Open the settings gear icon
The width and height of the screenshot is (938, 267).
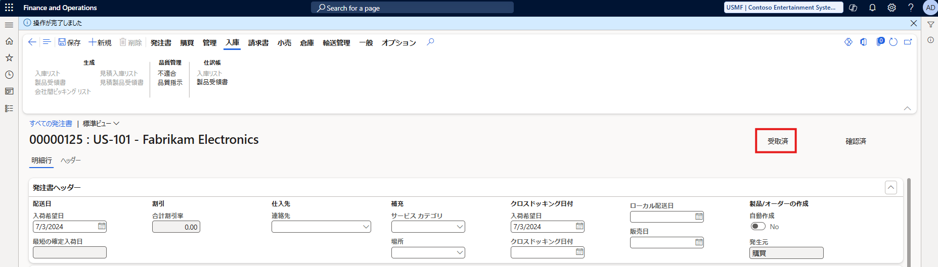point(891,8)
